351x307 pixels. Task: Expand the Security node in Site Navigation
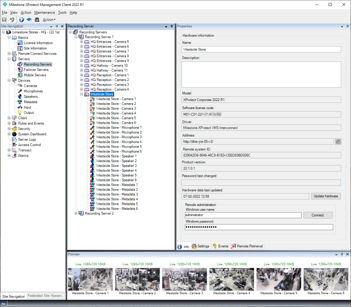click(x=9, y=129)
